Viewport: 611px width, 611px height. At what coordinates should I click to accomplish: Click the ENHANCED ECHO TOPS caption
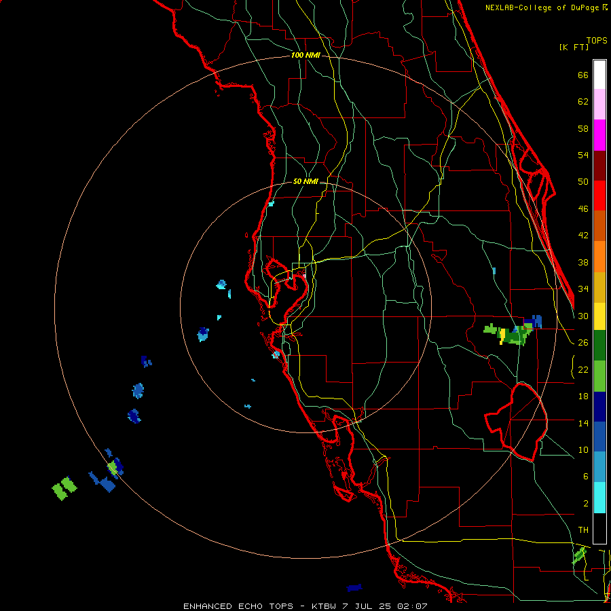[x=238, y=606]
